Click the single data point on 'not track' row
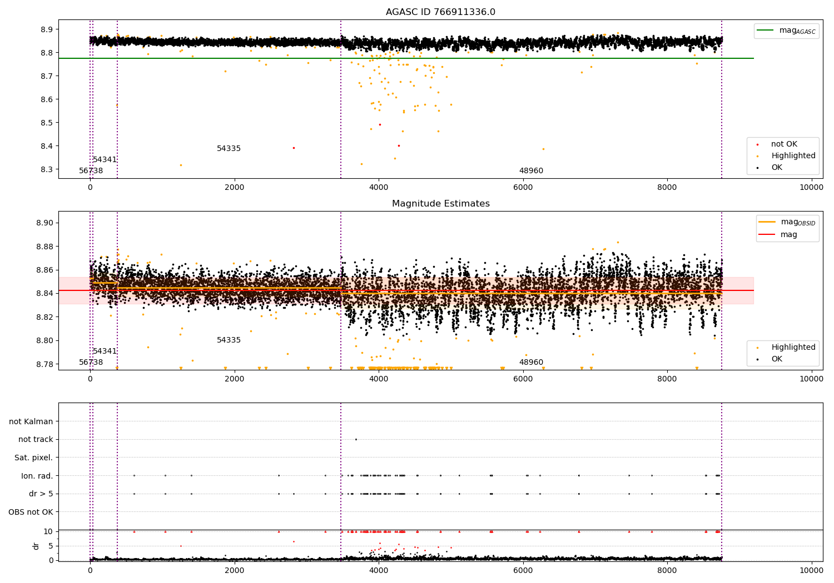Image resolution: width=834 pixels, height=583 pixels. [x=356, y=440]
